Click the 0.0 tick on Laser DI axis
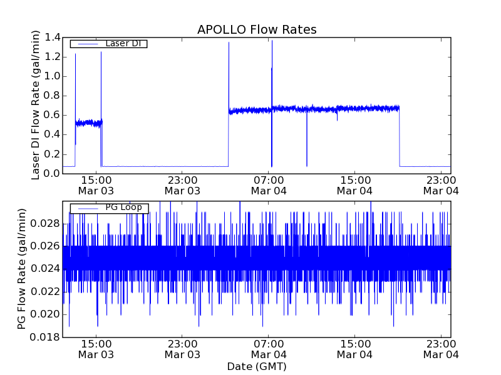The height and width of the screenshot is (375, 501). pos(53,174)
